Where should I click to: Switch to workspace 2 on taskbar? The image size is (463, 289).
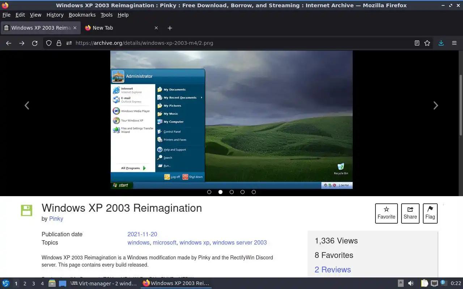pos(25,284)
